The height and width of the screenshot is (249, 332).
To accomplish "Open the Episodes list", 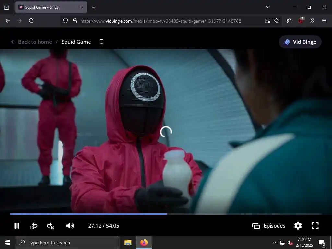I will (x=269, y=226).
